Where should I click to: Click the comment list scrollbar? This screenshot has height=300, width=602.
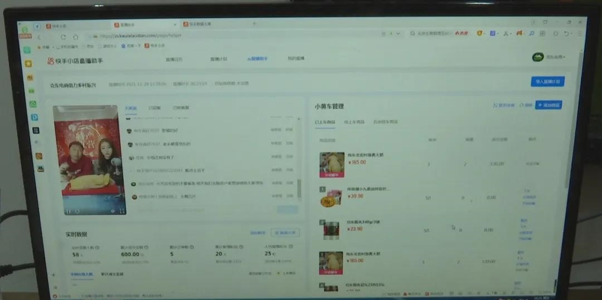[299, 188]
